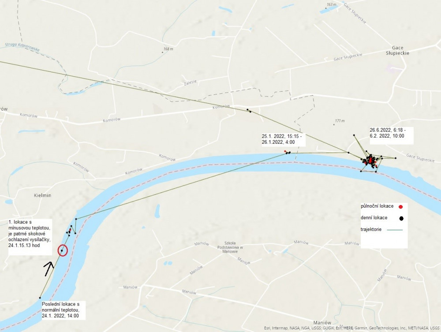Select the red půlnoční lokace legend dot
The width and height of the screenshot is (441, 332).
[401, 207]
